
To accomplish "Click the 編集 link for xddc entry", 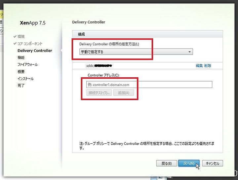I will point(199,66).
